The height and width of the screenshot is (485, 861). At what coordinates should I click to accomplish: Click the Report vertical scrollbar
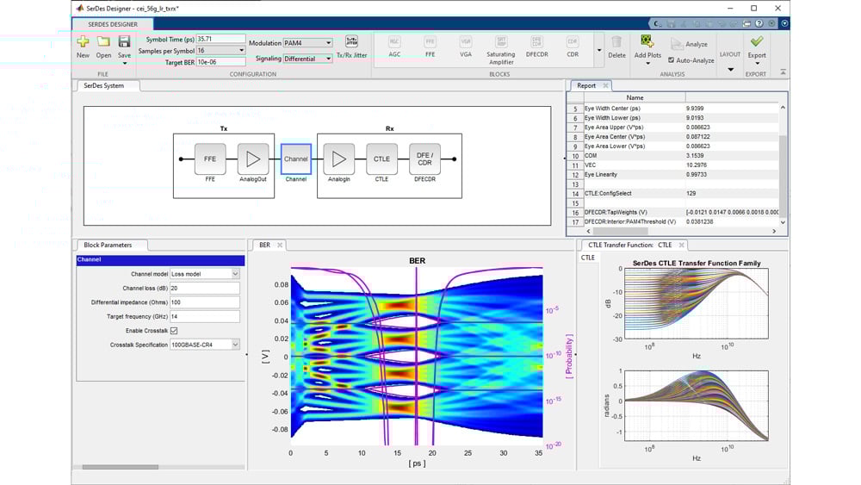(x=783, y=165)
